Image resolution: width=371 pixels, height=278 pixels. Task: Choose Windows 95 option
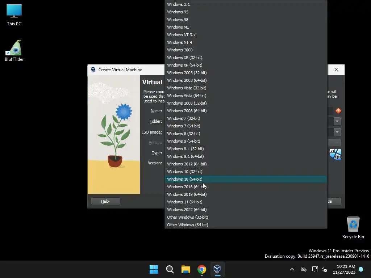(246, 12)
